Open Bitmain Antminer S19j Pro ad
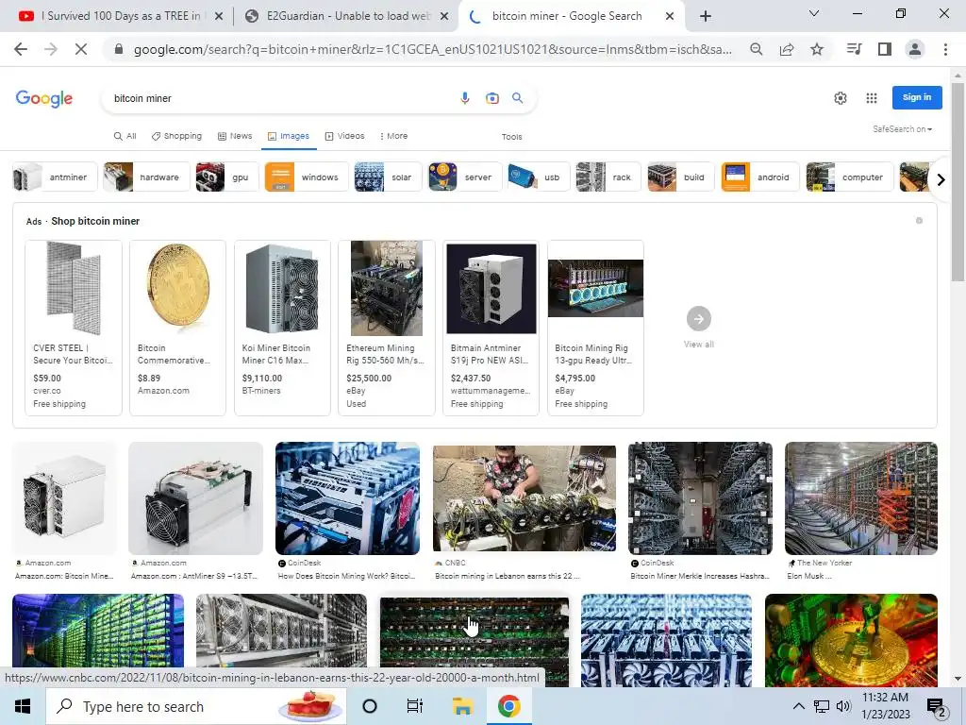 pos(491,328)
